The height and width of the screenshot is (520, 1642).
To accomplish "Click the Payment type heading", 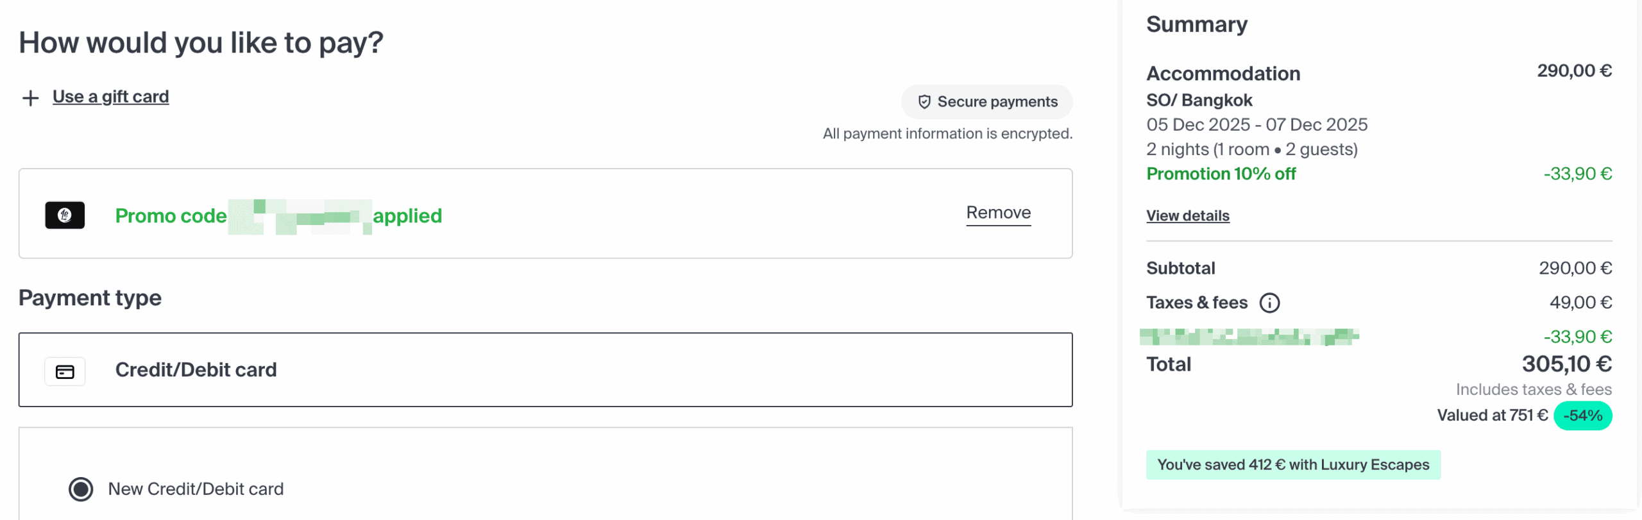I will coord(90,298).
